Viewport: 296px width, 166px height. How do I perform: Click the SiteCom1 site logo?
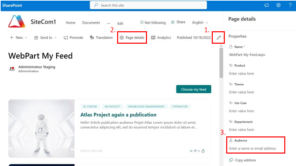pyautogui.click(x=17, y=22)
